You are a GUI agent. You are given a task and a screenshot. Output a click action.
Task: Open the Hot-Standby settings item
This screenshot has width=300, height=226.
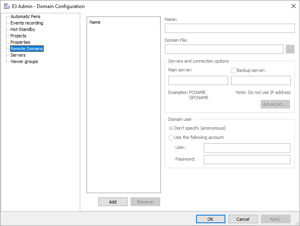tap(23, 29)
